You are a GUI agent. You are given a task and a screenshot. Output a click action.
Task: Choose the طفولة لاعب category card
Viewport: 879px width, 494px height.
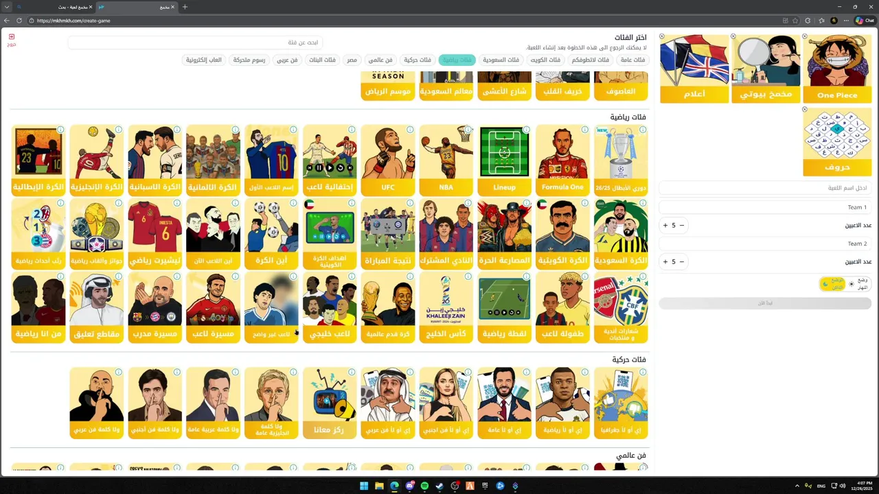pyautogui.click(x=562, y=307)
